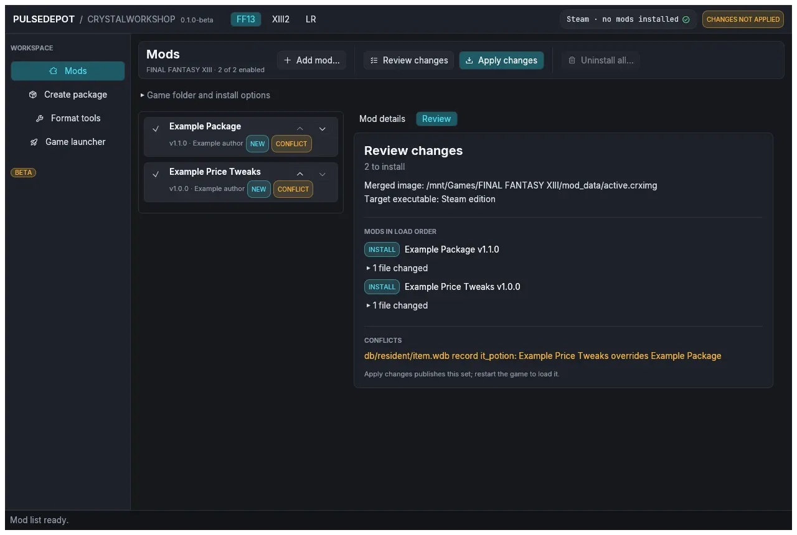Click the 2 to install summary text
Viewport: 797px width, 535px height.
pos(385,167)
